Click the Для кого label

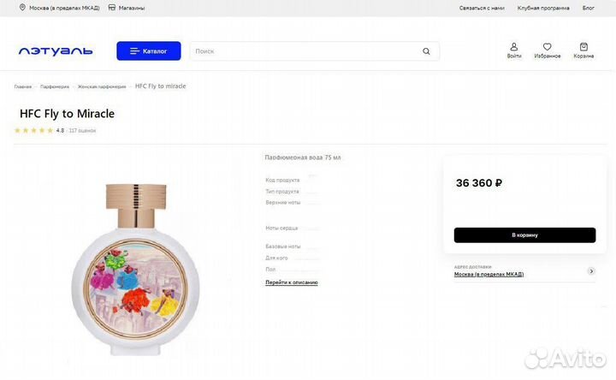click(x=276, y=258)
